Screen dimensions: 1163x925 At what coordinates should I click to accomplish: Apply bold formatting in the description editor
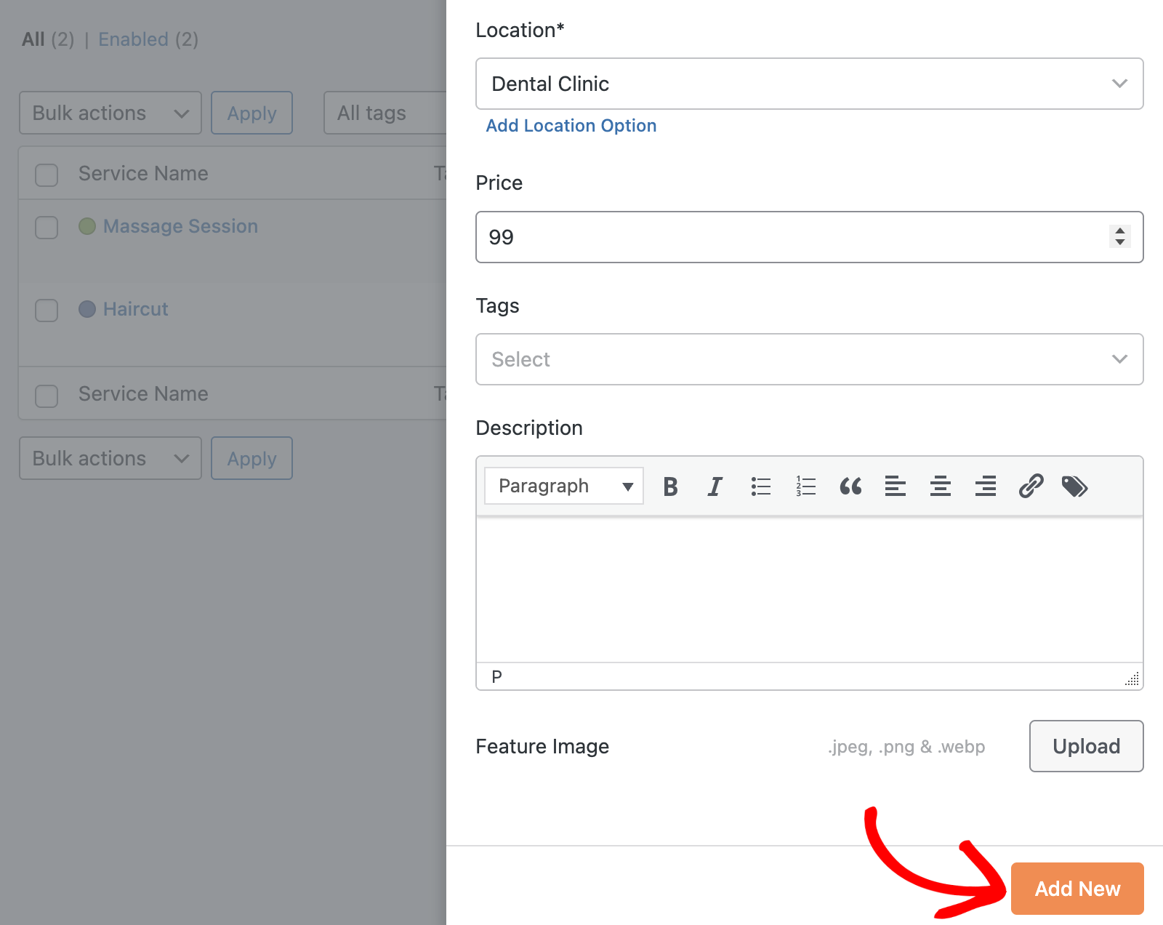[669, 486]
